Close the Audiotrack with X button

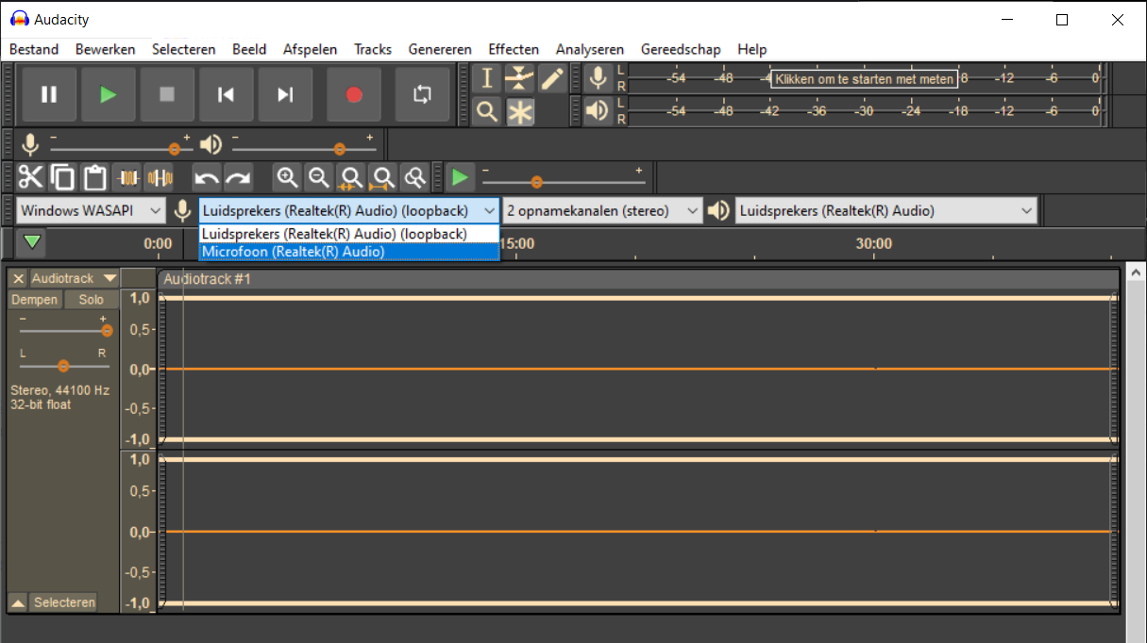click(19, 278)
